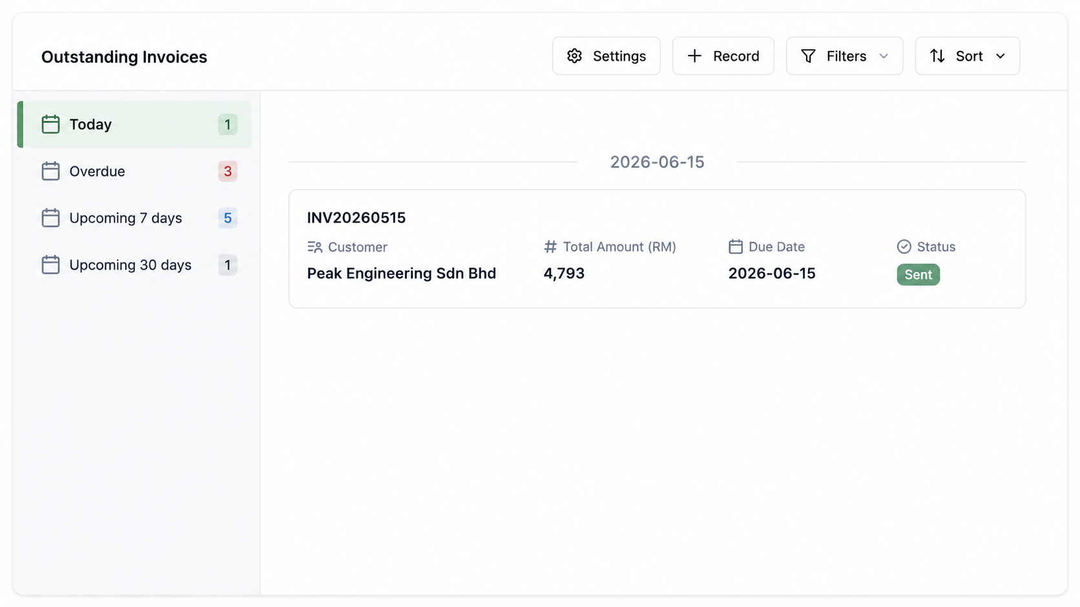Click the due date value in card

pyautogui.click(x=772, y=274)
